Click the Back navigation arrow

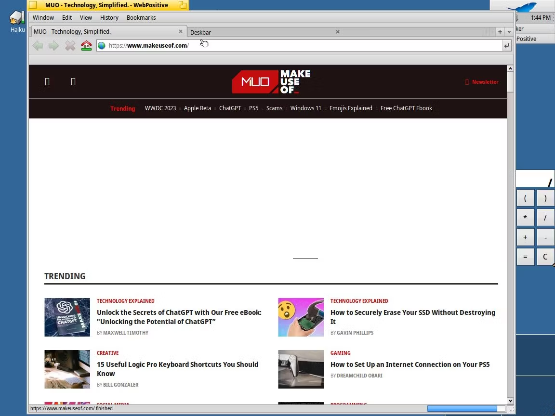(38, 45)
